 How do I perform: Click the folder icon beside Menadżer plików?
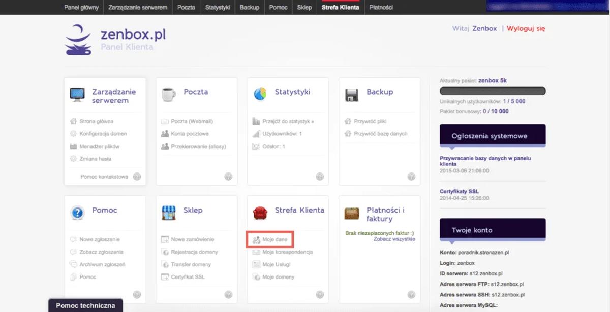coord(73,146)
